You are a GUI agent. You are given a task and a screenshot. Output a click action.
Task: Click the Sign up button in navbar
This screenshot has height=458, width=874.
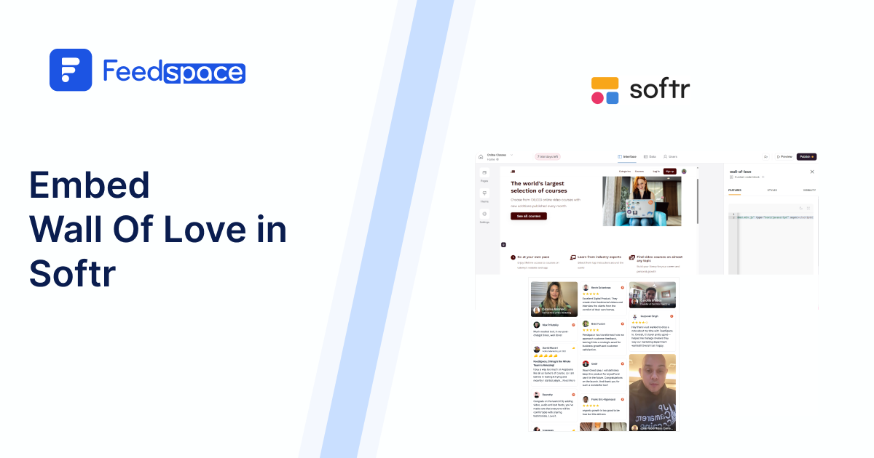coord(670,172)
